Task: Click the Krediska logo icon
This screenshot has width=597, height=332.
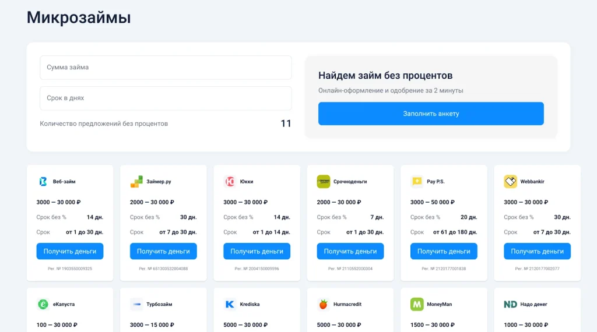Action: (230, 304)
